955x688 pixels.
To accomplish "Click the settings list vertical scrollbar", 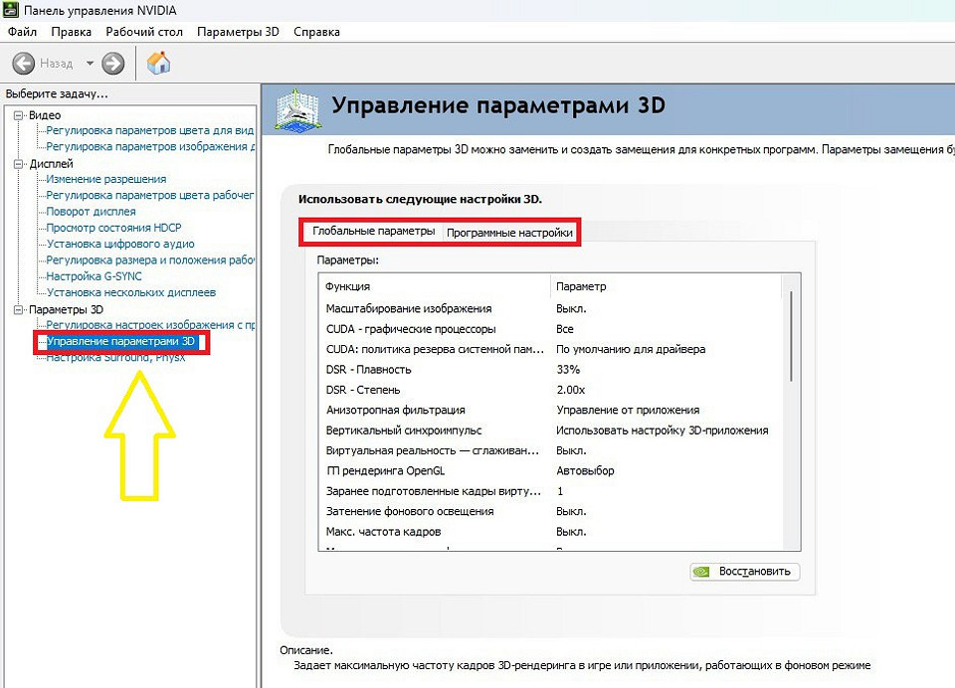I will (x=792, y=336).
